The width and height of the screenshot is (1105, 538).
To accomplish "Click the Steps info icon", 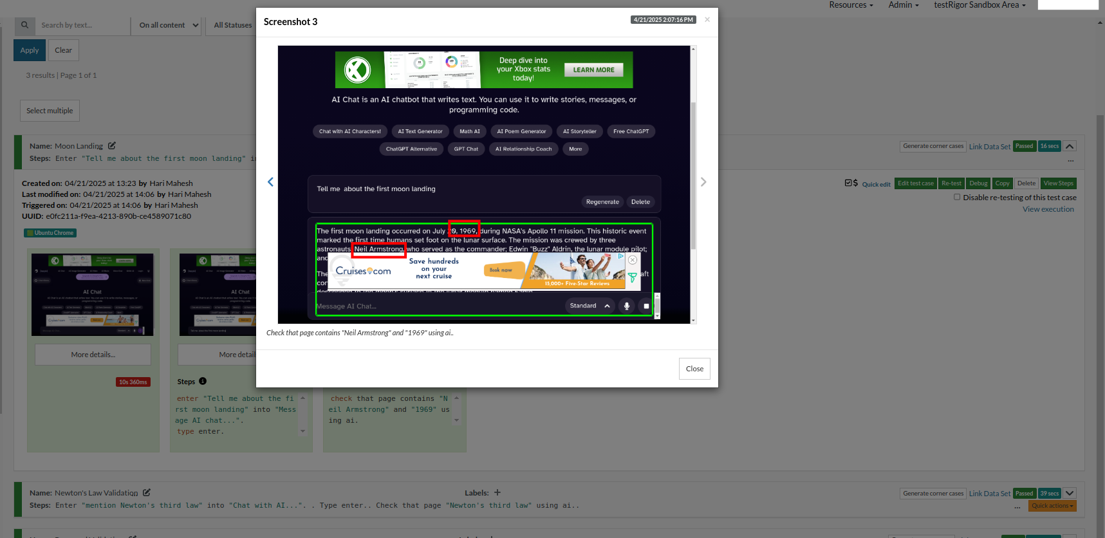I will tap(203, 381).
